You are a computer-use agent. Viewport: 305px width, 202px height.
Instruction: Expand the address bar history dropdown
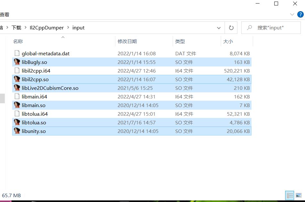(x=219, y=28)
